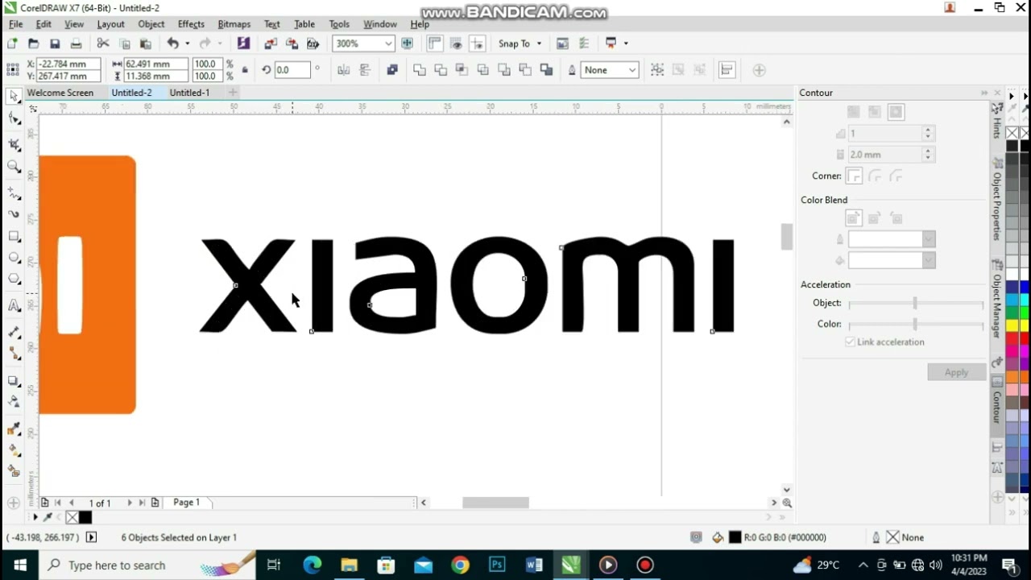Pick the yellow swatch in color palette
Image resolution: width=1031 pixels, height=580 pixels.
tap(1012, 325)
